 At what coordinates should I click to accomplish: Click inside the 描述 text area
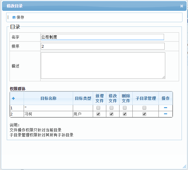coord(103,65)
